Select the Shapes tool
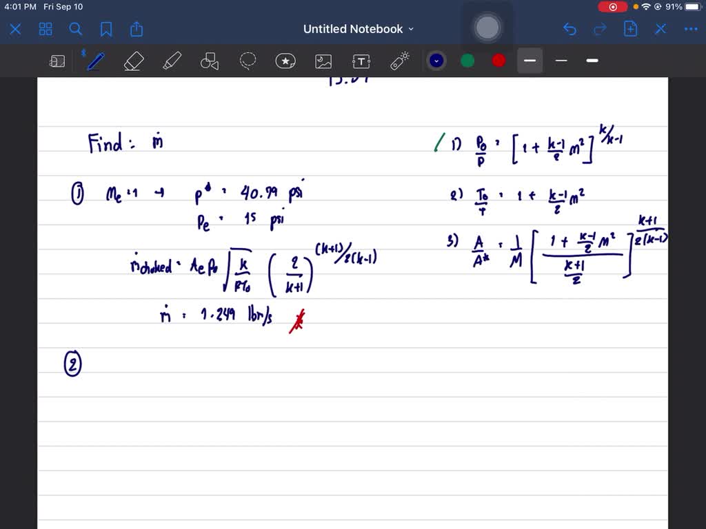 click(209, 61)
